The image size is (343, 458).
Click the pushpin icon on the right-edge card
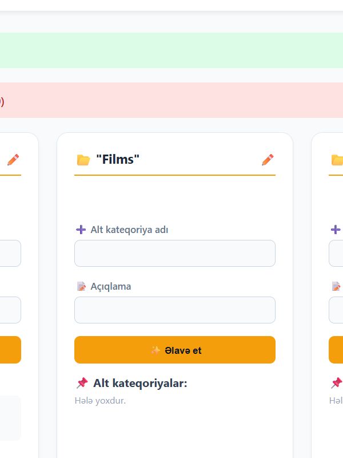coord(337,383)
